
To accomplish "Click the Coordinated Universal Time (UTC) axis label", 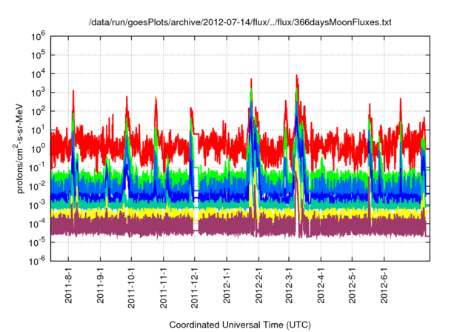I will (x=239, y=325).
